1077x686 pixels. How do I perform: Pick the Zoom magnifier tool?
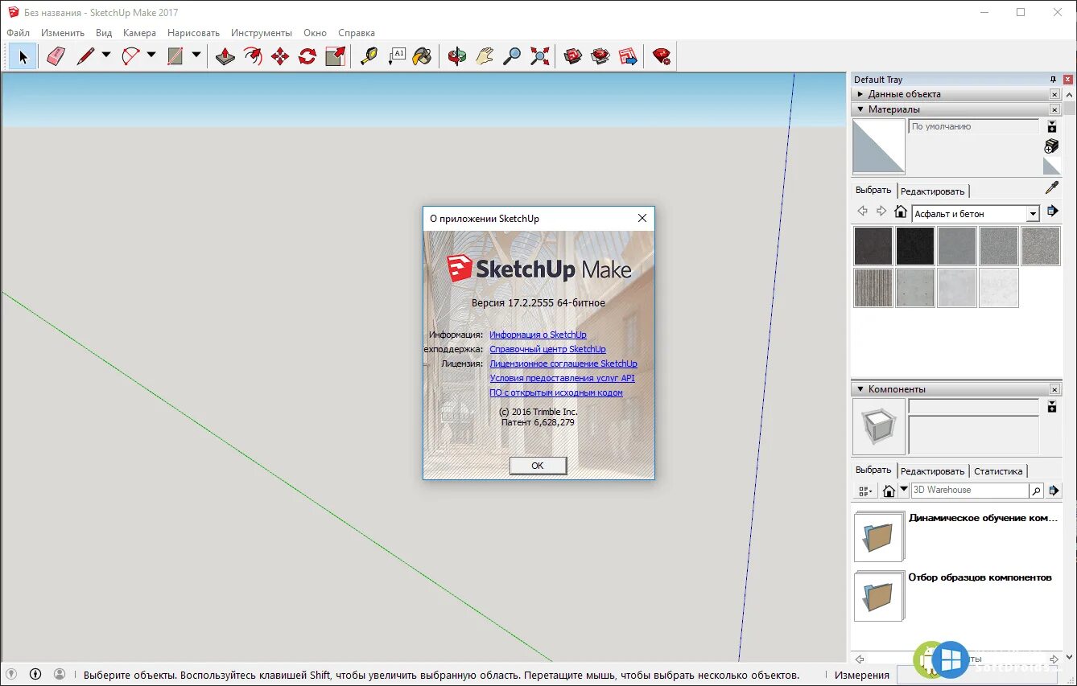pos(512,56)
